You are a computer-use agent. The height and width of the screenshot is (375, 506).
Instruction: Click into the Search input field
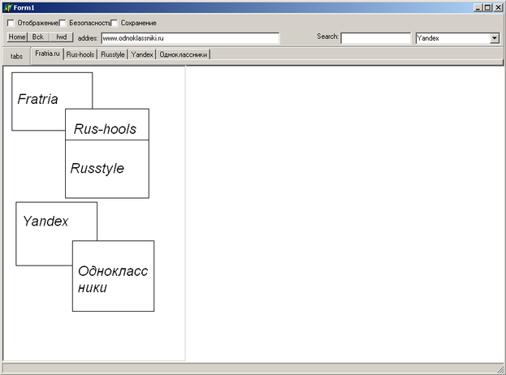[375, 38]
